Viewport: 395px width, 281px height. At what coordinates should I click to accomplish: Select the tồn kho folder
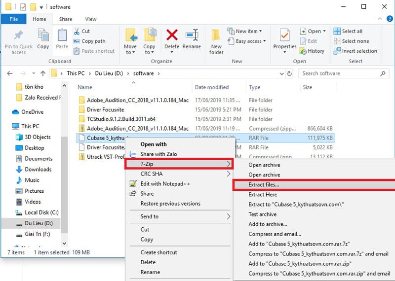(30, 87)
